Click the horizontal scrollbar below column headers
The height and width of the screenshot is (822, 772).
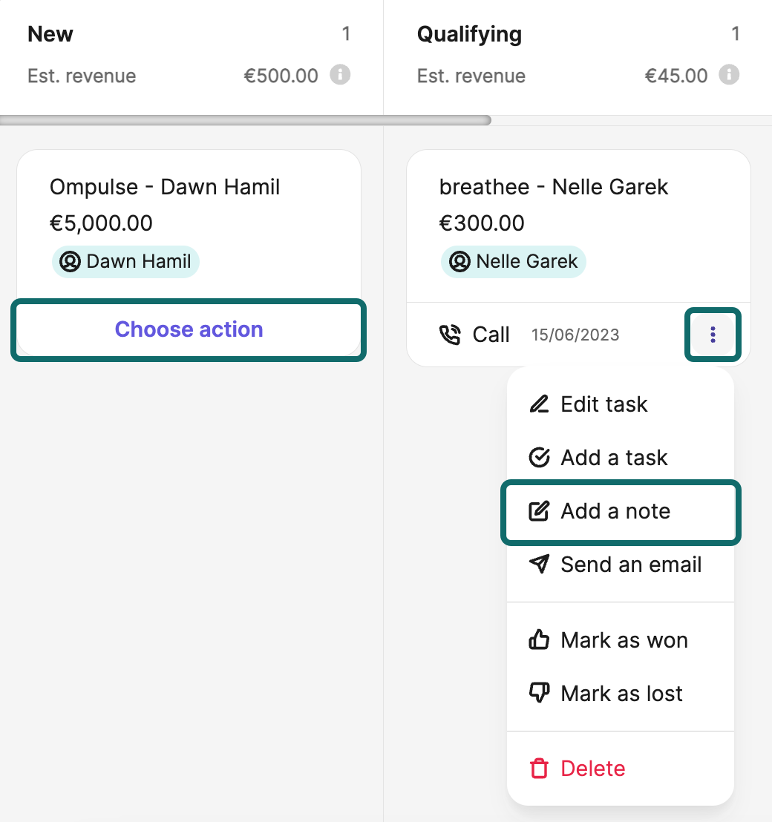pos(246,121)
